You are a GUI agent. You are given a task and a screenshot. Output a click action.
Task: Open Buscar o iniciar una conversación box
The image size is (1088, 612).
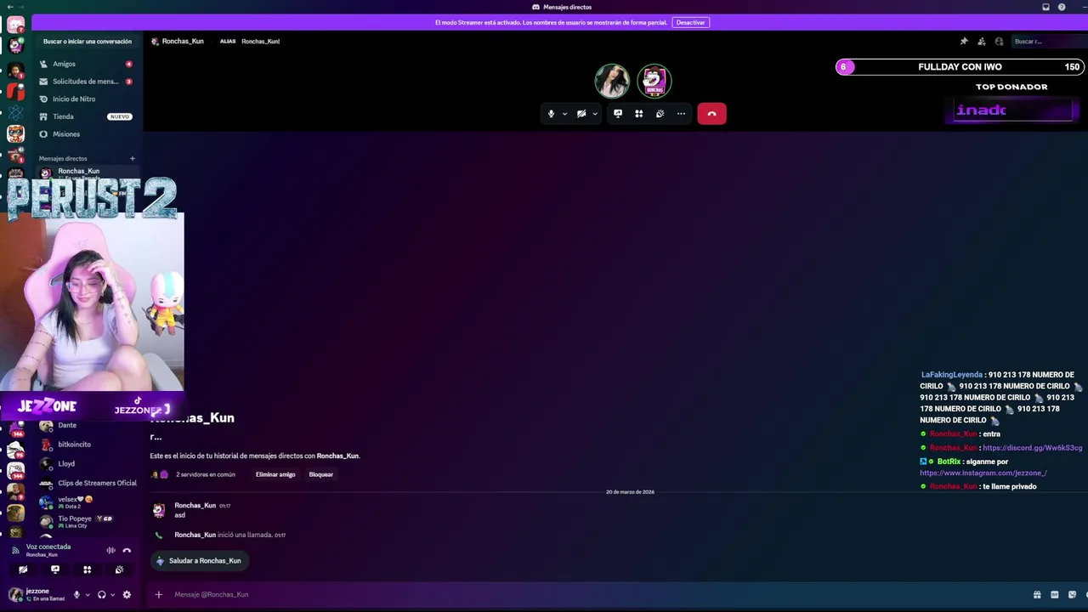[x=87, y=41]
